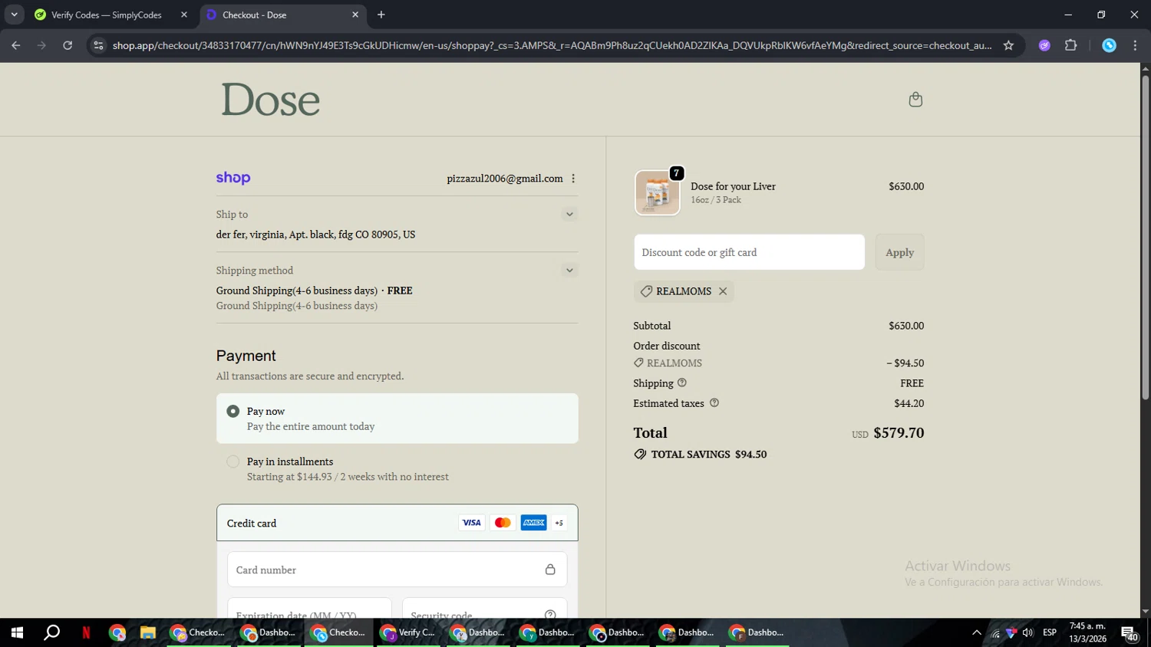Reload the checkout page
This screenshot has height=647, width=1151.
[x=68, y=45]
